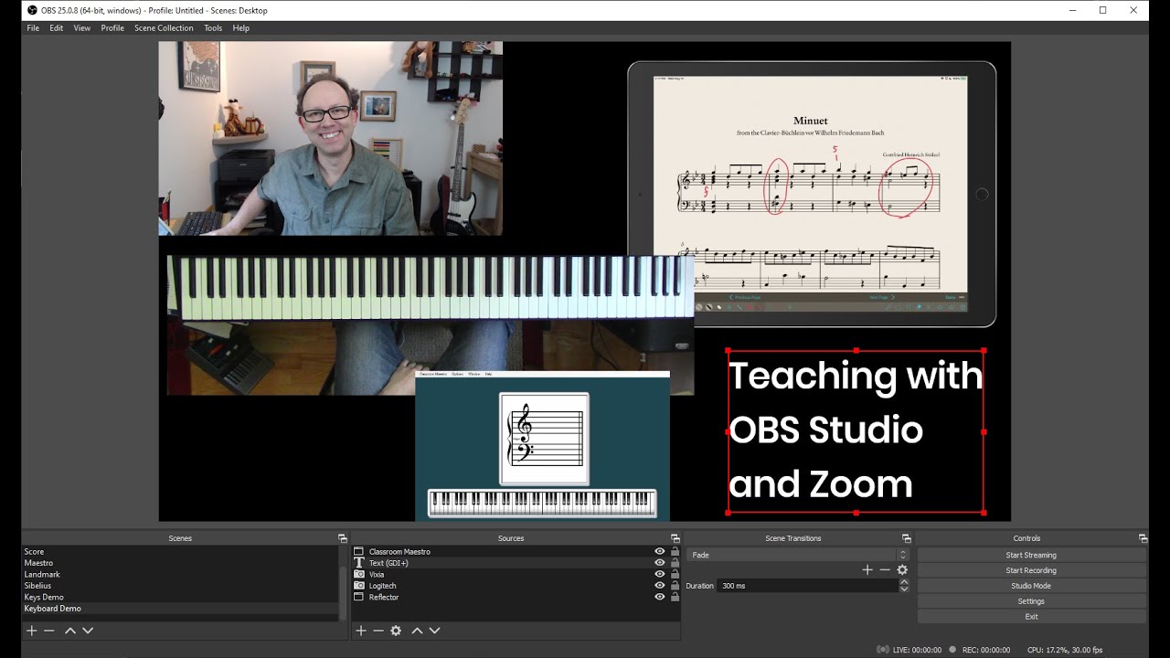This screenshot has height=658, width=1170.
Task: Open the Tools menu
Action: tap(213, 28)
